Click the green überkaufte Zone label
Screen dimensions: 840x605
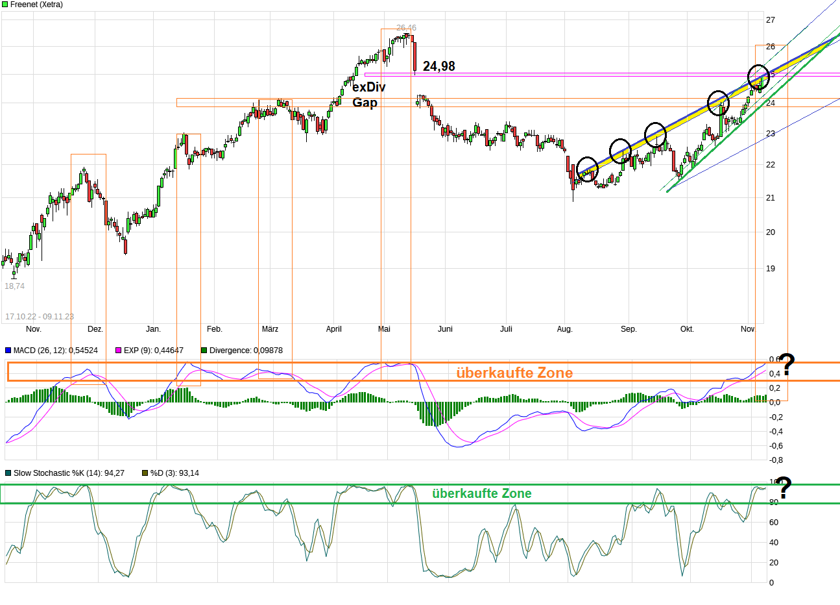pos(481,493)
